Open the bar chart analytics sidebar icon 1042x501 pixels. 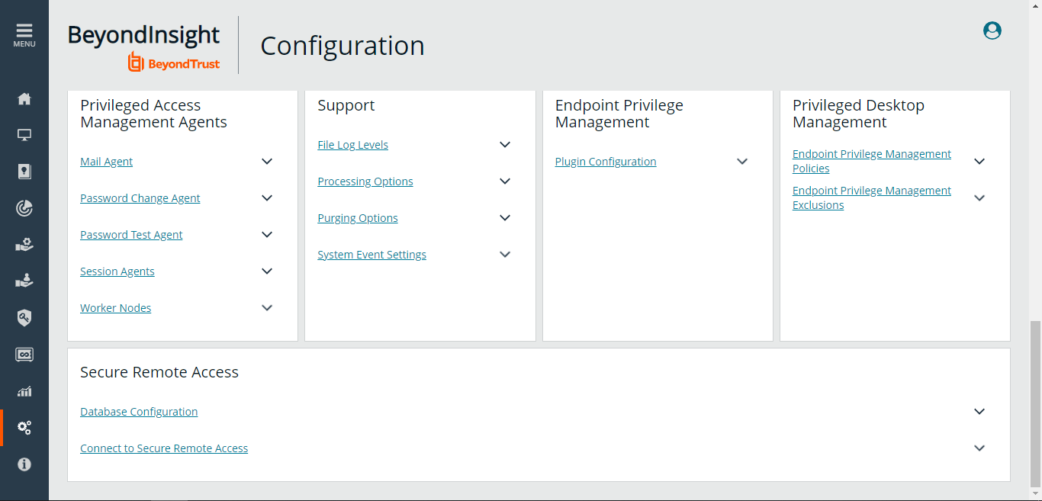coord(24,391)
